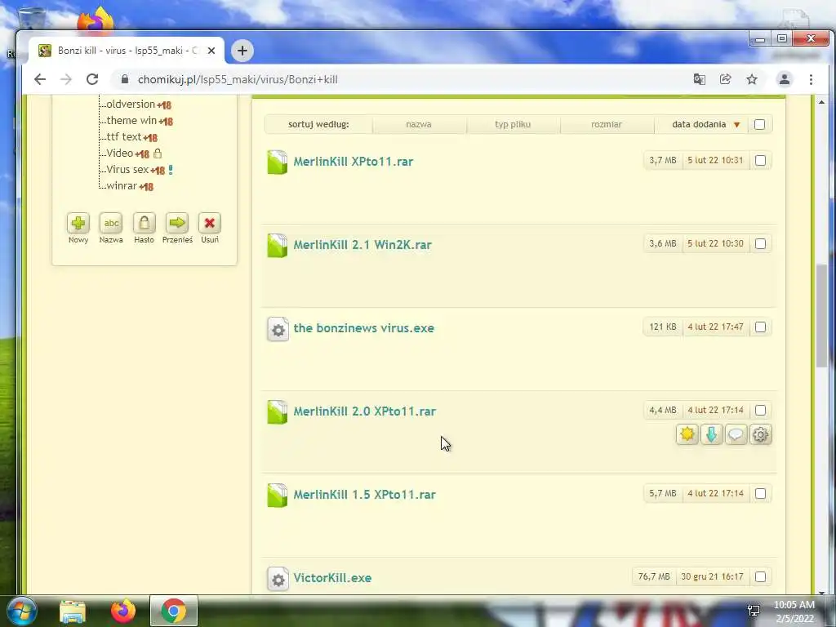The width and height of the screenshot is (836, 627).
Task: Open the Video folder in the tree
Action: (x=119, y=153)
